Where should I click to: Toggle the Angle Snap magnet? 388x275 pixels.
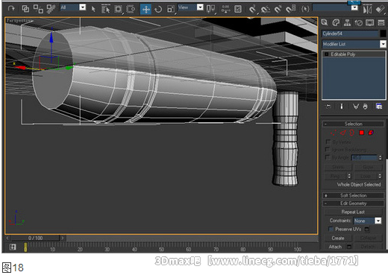point(266,10)
